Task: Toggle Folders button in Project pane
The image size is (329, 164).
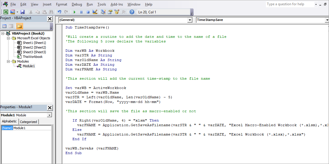Action: click(x=19, y=26)
